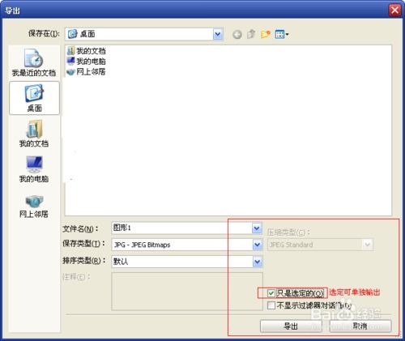405x341 pixels.
Task: Toggle the 只是选定的 checkbox
Action: pos(271,293)
